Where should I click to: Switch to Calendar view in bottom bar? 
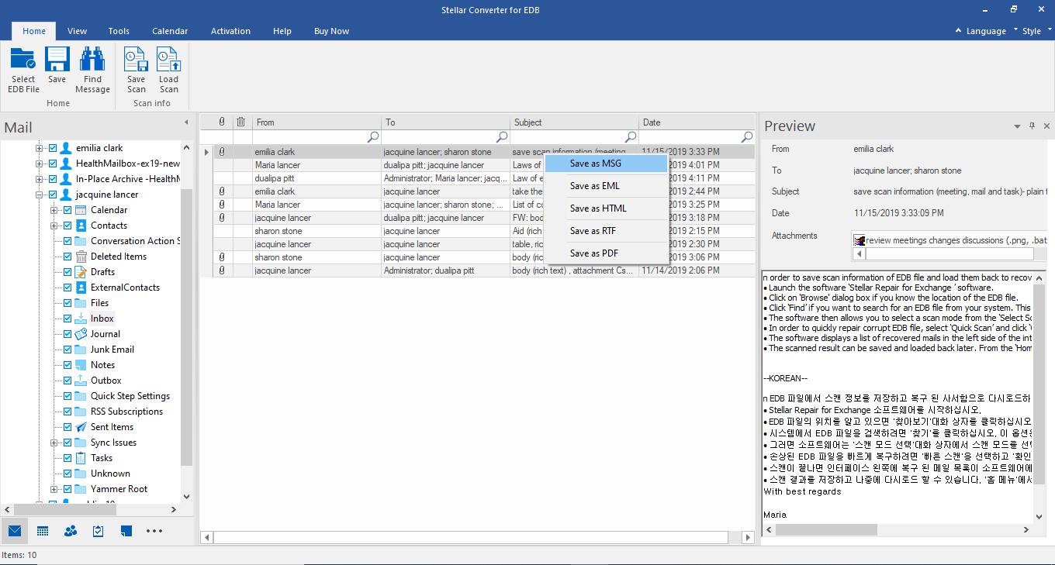pyautogui.click(x=43, y=531)
